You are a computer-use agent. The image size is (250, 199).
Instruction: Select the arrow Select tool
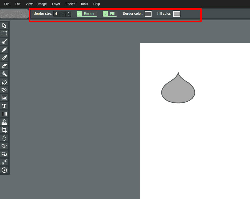pos(4,26)
